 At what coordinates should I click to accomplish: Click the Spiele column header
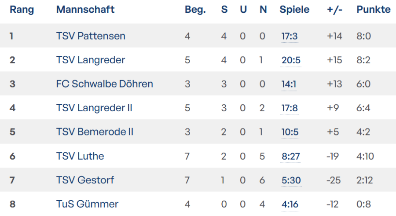(294, 10)
